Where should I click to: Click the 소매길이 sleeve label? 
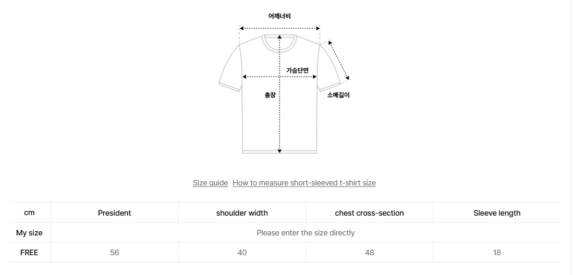[x=338, y=95]
